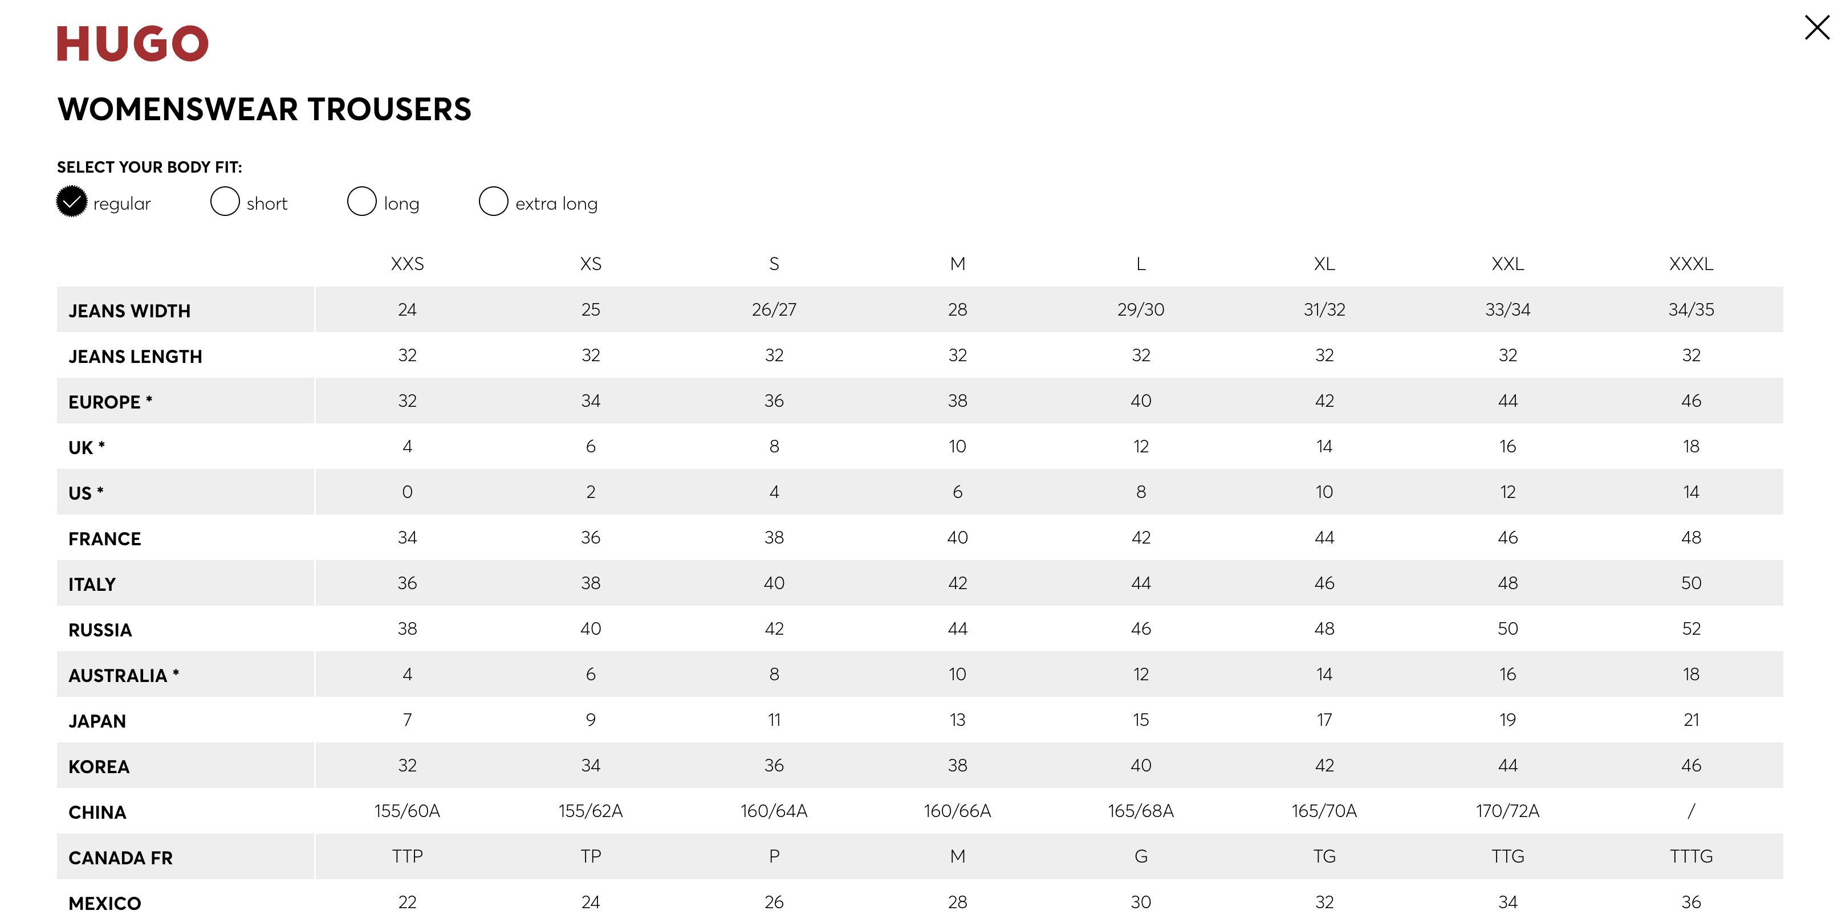Image resolution: width=1846 pixels, height=923 pixels.
Task: Pick the extra long body fit
Action: (493, 202)
